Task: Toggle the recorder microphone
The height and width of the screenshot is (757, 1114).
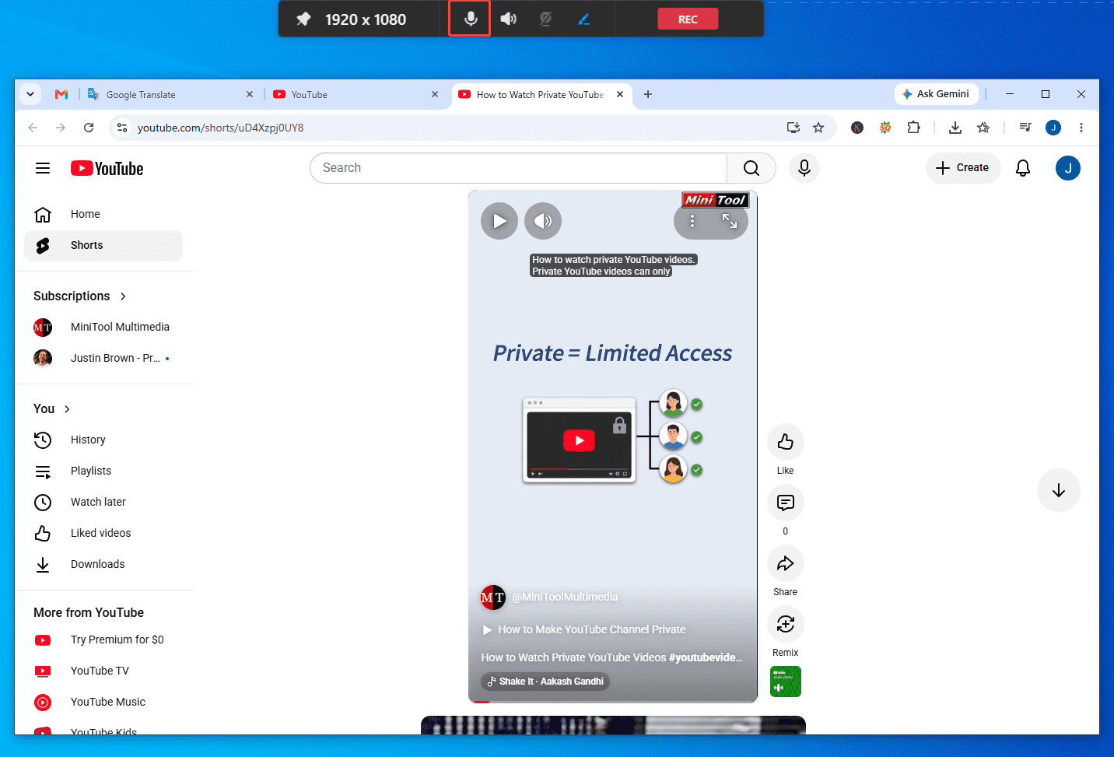Action: point(470,19)
